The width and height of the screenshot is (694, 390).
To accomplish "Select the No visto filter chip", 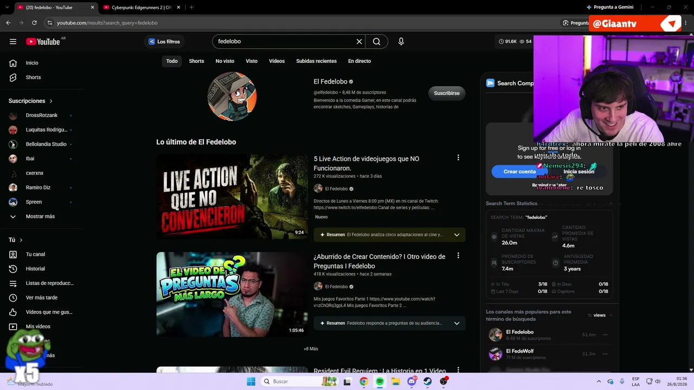I will point(225,61).
